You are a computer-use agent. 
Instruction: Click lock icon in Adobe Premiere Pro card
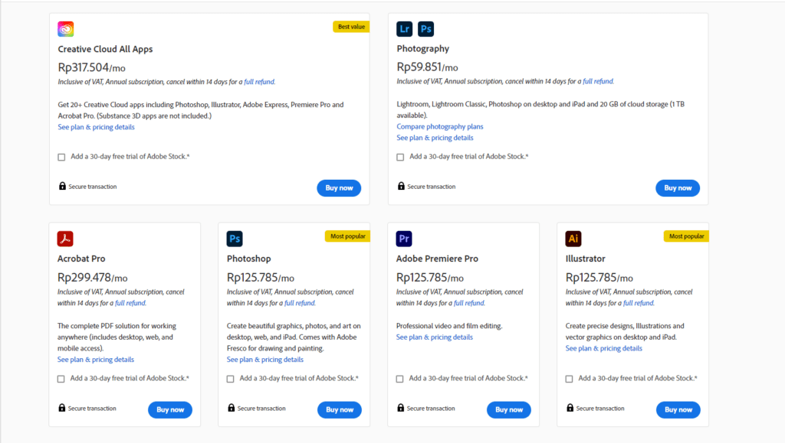tap(400, 408)
